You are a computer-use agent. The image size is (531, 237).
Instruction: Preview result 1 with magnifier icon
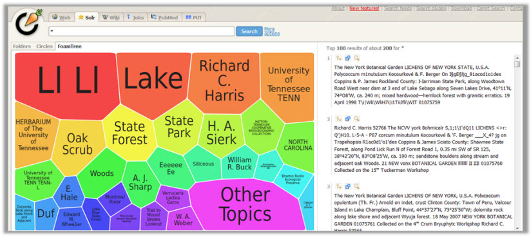[356, 58]
